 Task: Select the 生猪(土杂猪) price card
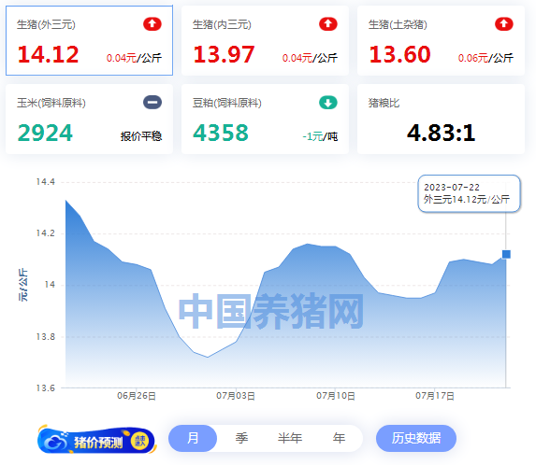coord(441,40)
